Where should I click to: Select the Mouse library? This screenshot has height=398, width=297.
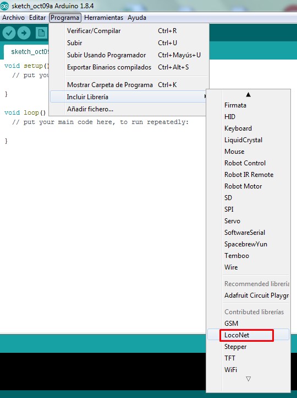pyautogui.click(x=248, y=152)
